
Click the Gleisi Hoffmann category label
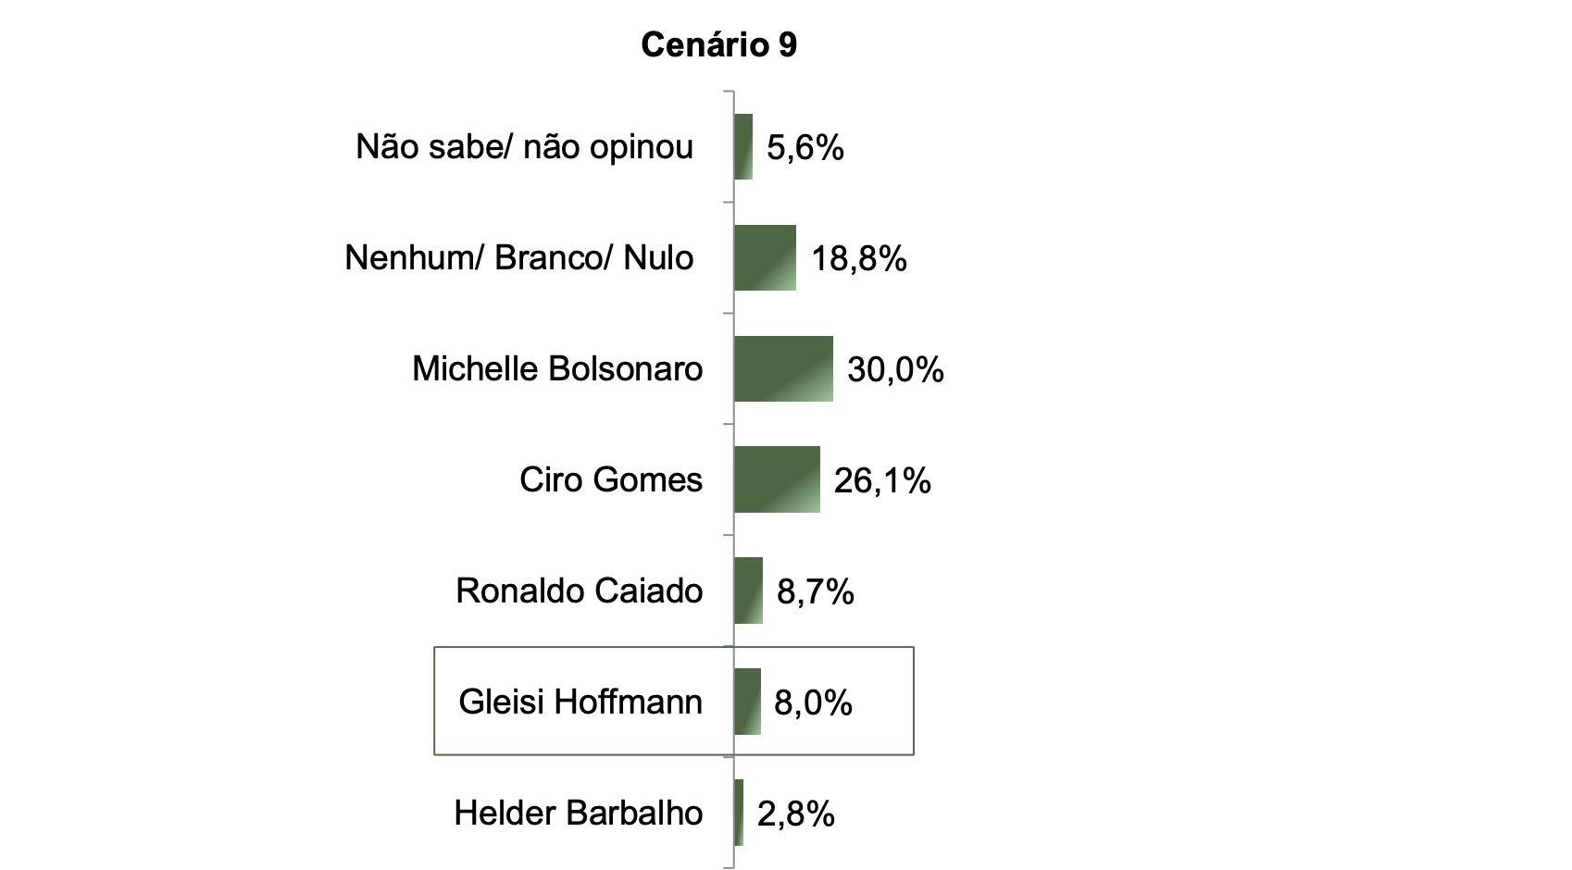point(580,702)
